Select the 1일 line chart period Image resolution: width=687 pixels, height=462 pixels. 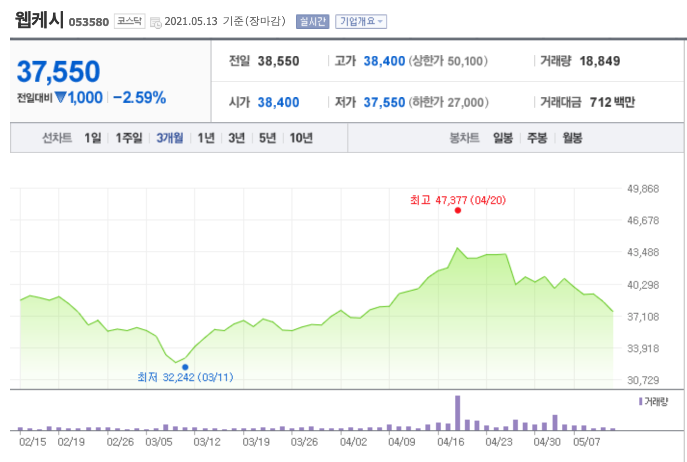click(93, 138)
